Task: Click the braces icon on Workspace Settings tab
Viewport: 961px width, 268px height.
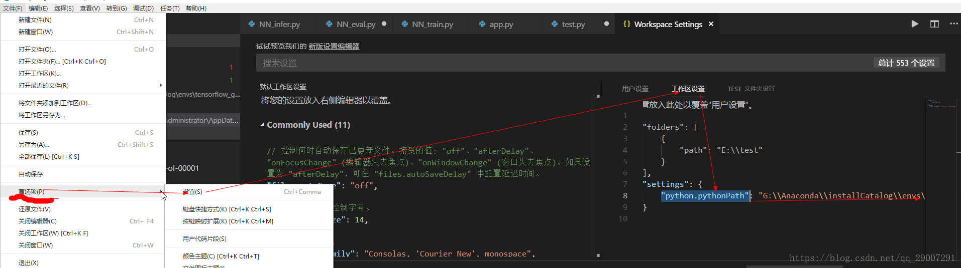Action: [x=627, y=24]
